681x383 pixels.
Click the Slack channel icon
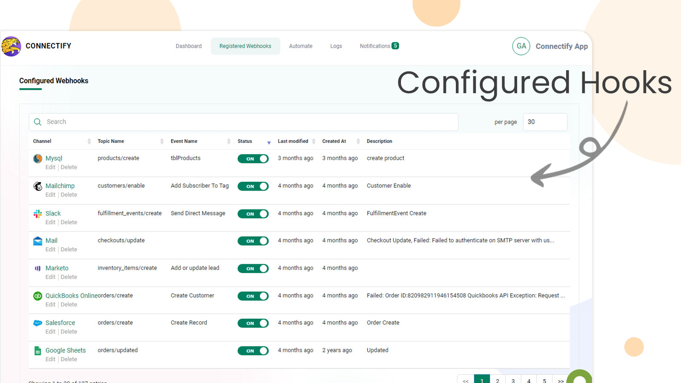click(x=38, y=214)
